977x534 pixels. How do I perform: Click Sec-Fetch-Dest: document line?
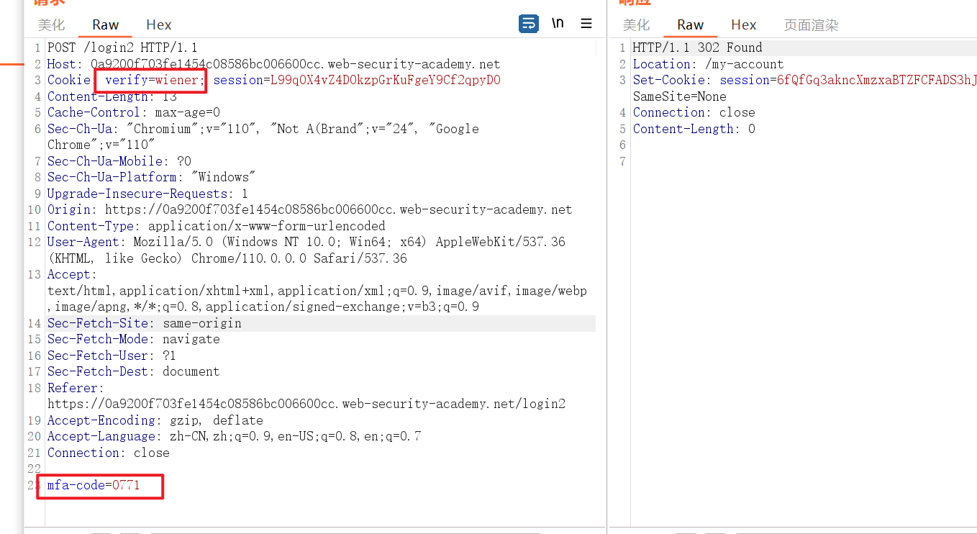[134, 371]
